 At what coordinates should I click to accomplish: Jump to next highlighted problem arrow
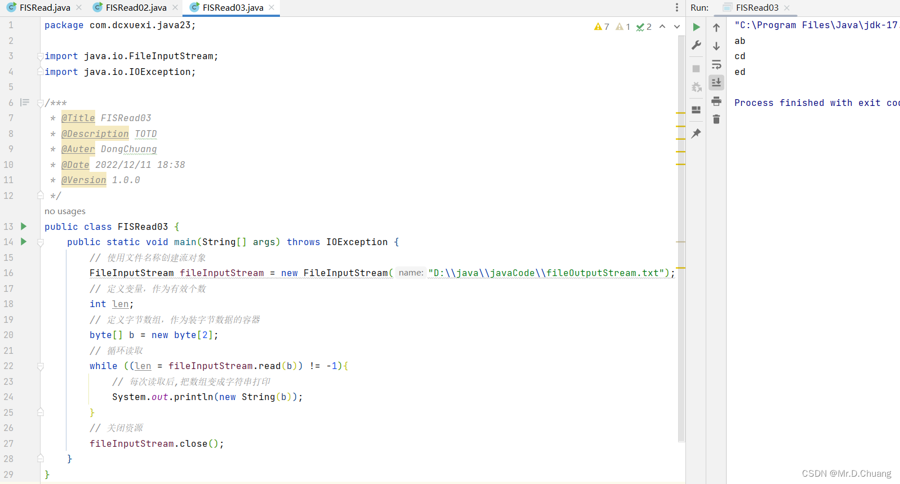pyautogui.click(x=677, y=26)
